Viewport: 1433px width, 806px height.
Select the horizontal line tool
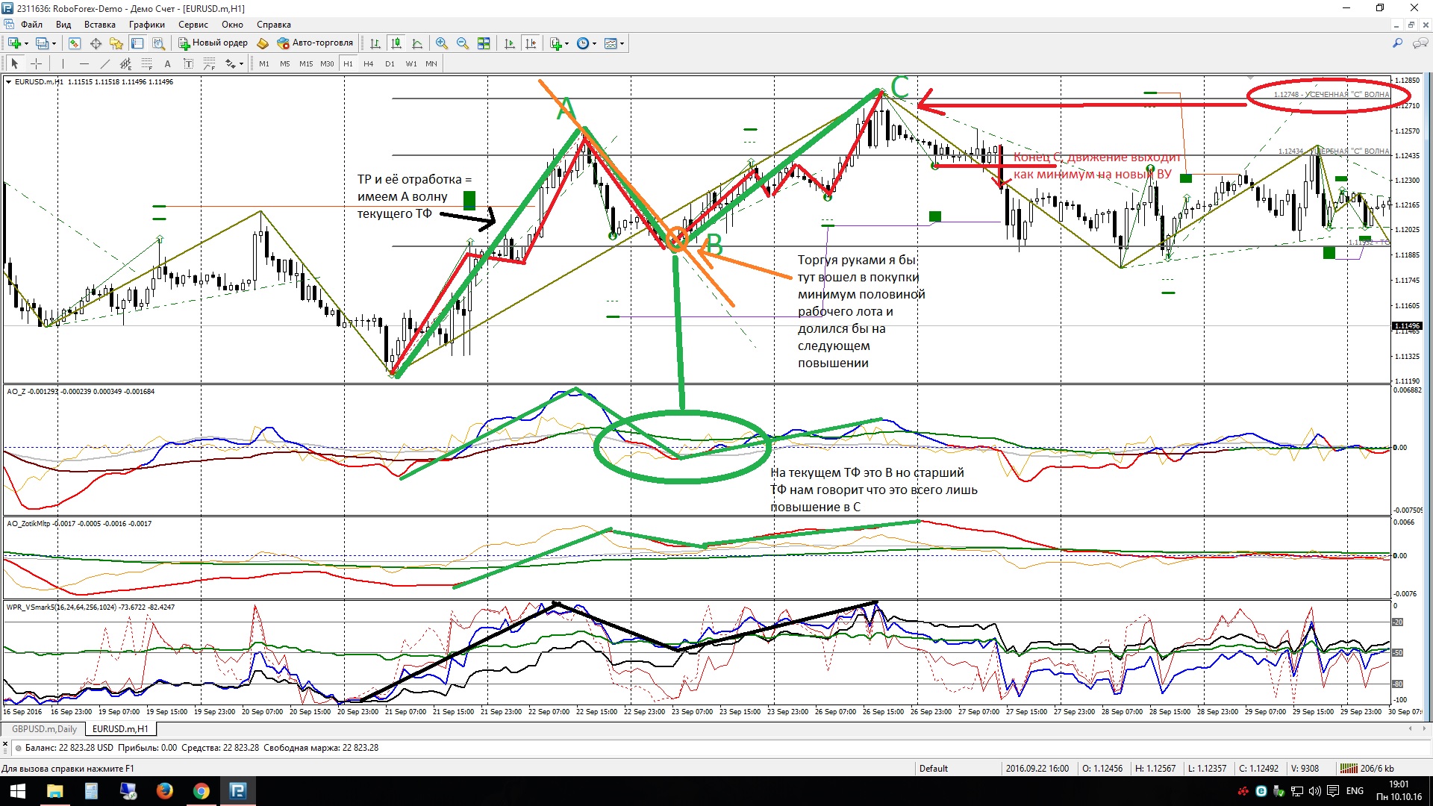coord(84,63)
